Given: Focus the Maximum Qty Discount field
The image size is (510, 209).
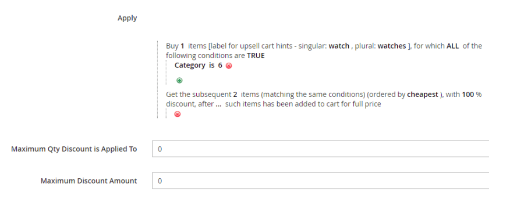Looking at the screenshot, I should [320, 149].
